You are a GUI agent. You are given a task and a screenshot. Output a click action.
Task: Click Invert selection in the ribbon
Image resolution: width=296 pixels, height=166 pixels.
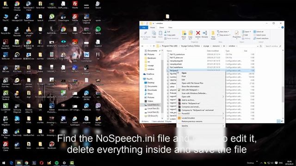(x=261, y=38)
